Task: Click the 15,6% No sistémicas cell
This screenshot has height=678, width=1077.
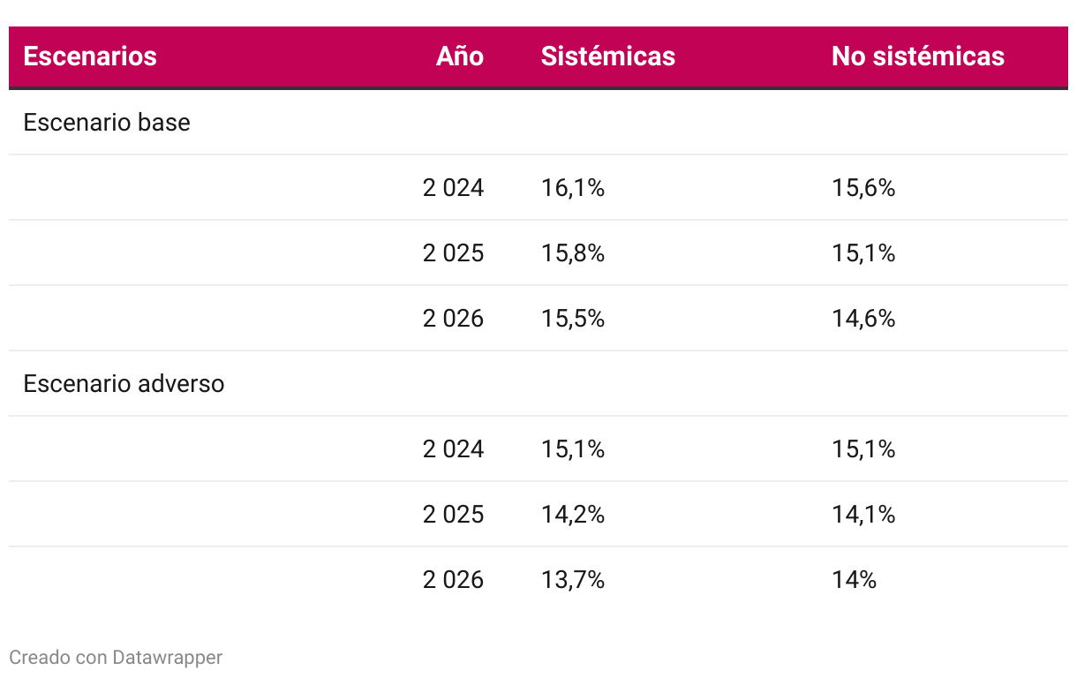Action: 862,187
